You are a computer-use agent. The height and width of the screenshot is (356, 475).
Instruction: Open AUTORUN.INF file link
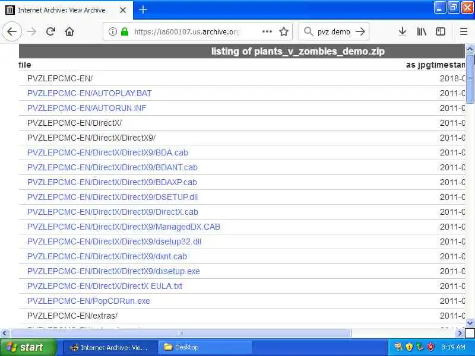click(87, 108)
